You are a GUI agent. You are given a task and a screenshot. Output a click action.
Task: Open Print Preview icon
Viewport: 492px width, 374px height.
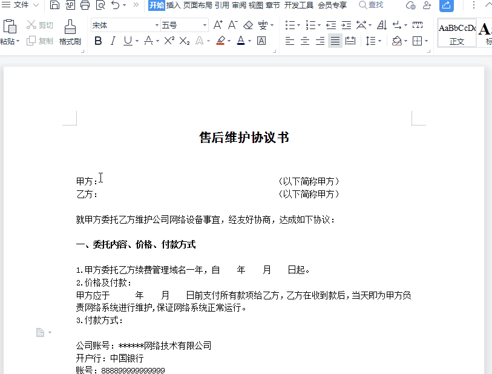coord(100,5)
